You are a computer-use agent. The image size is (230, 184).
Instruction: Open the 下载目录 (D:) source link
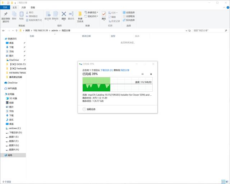[x=107, y=70]
